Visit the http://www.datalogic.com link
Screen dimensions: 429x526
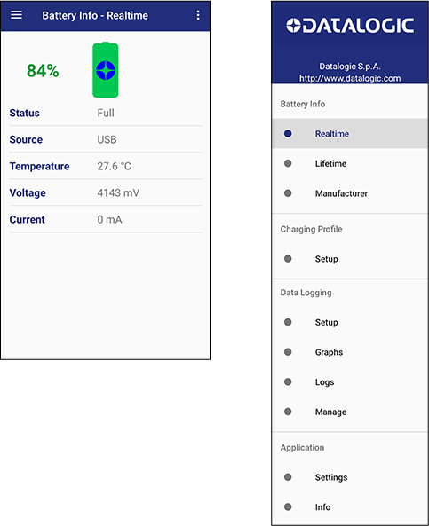point(350,78)
